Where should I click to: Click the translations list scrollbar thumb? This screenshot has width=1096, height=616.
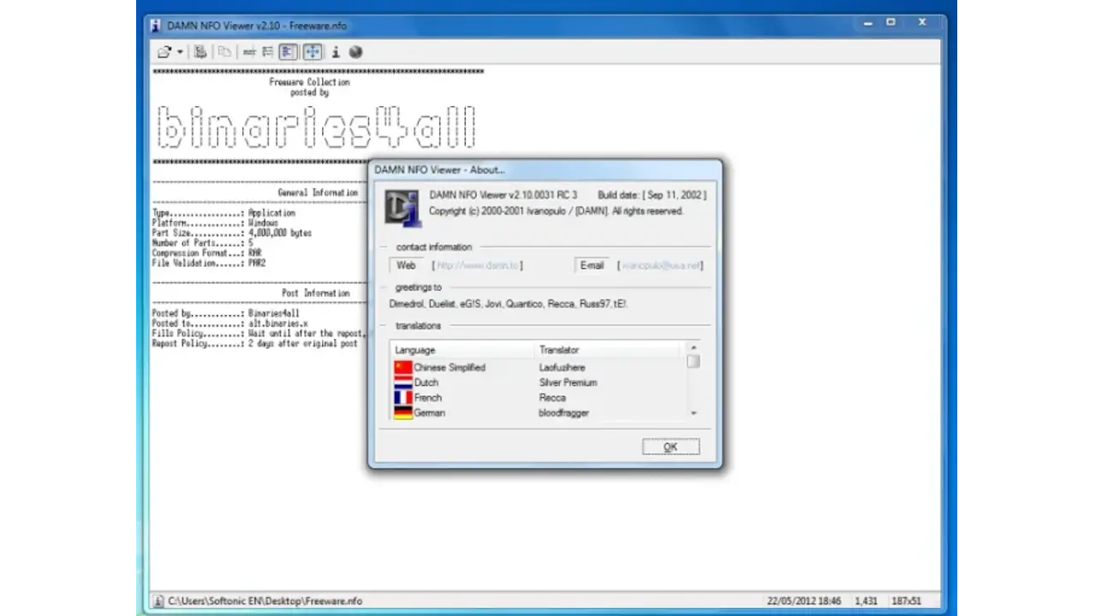click(x=693, y=361)
